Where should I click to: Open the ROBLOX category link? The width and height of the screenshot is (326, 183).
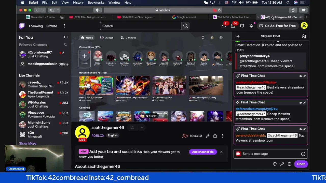click(x=98, y=136)
